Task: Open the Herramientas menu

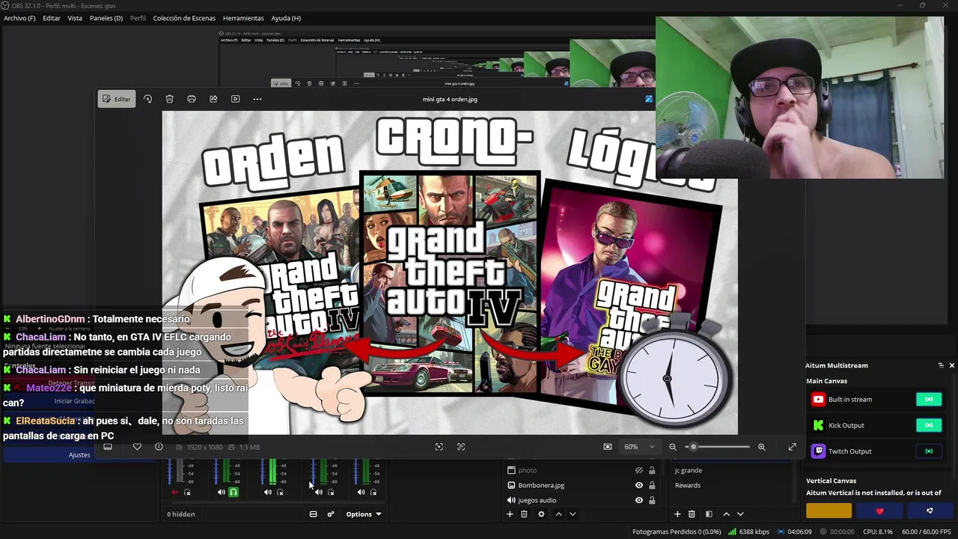Action: (x=243, y=18)
